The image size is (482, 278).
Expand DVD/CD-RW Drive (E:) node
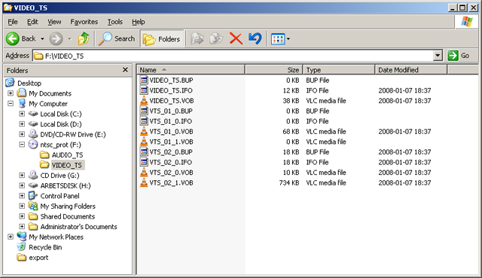point(22,134)
